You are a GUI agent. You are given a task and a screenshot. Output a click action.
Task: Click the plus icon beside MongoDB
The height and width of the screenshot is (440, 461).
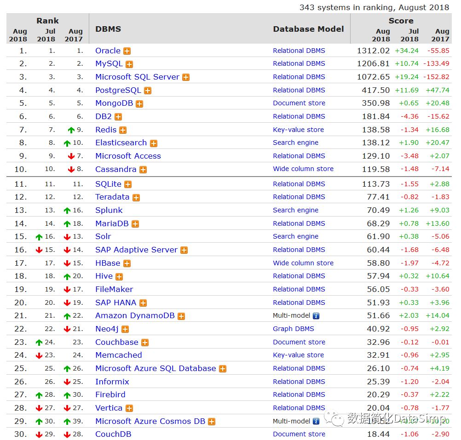pos(139,104)
